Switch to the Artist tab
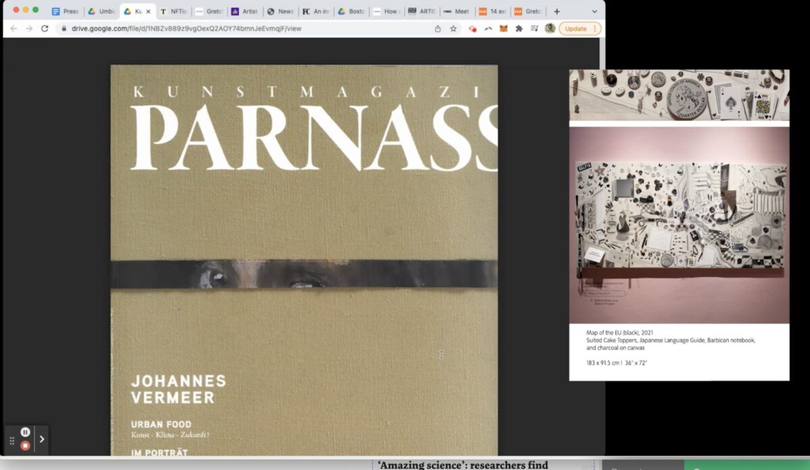The width and height of the screenshot is (810, 470). click(x=245, y=11)
